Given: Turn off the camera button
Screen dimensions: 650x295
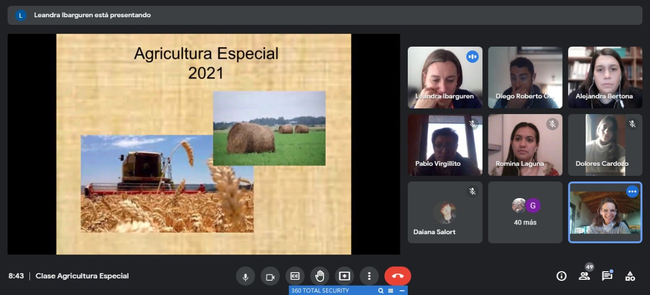Looking at the screenshot, I should pyautogui.click(x=270, y=276).
